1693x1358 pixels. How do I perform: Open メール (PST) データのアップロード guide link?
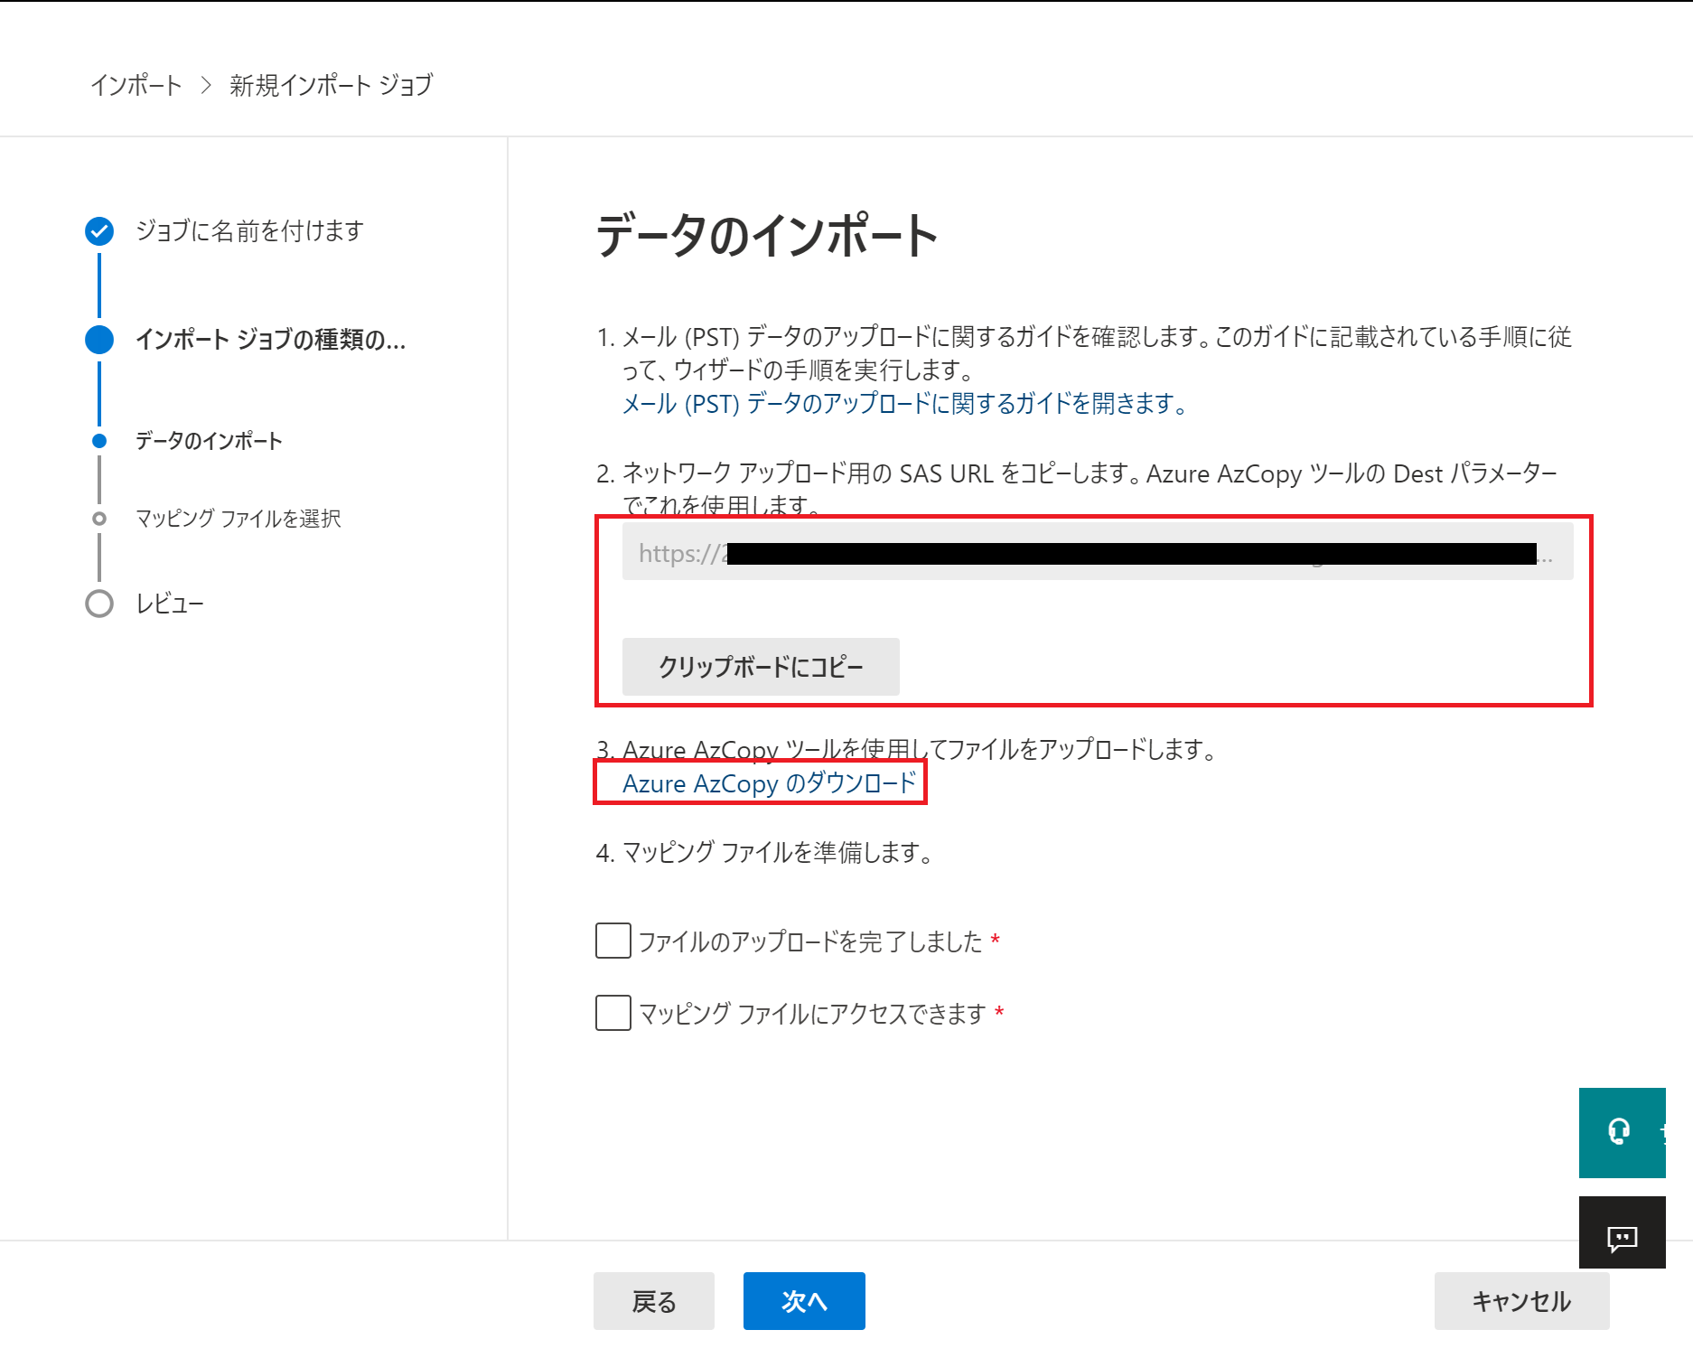coord(904,404)
